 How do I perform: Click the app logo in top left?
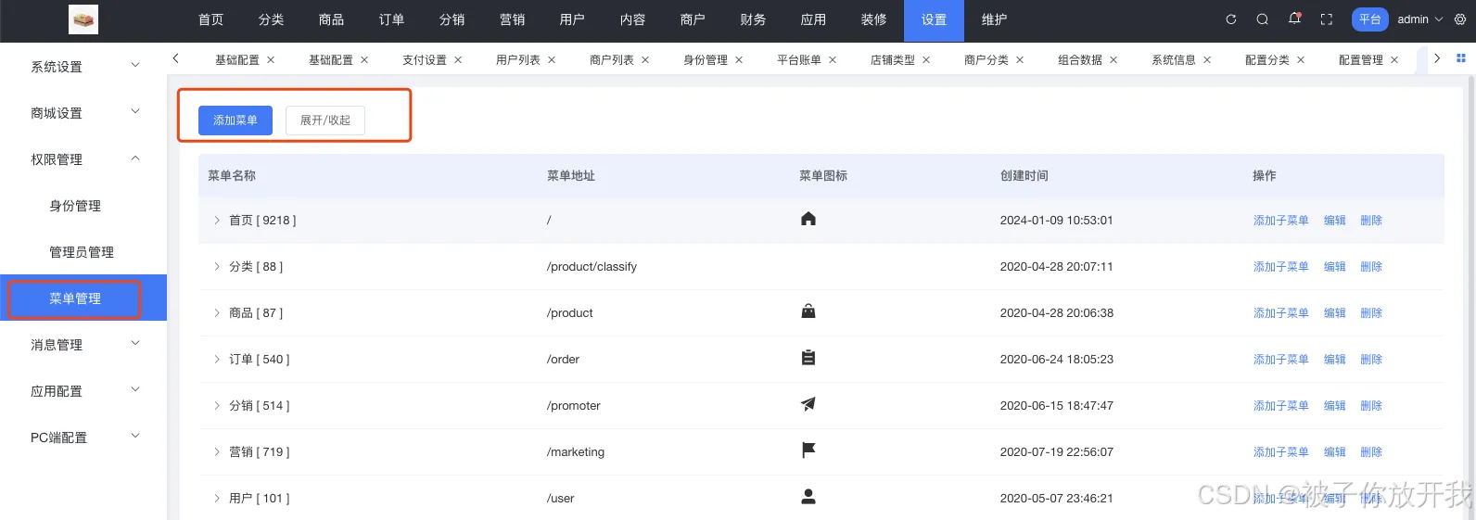tap(83, 19)
